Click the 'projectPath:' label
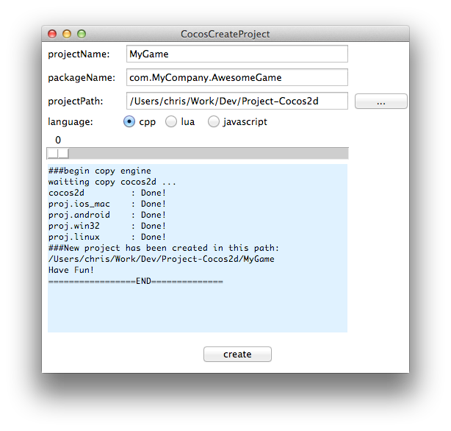The image size is (451, 431). click(76, 101)
